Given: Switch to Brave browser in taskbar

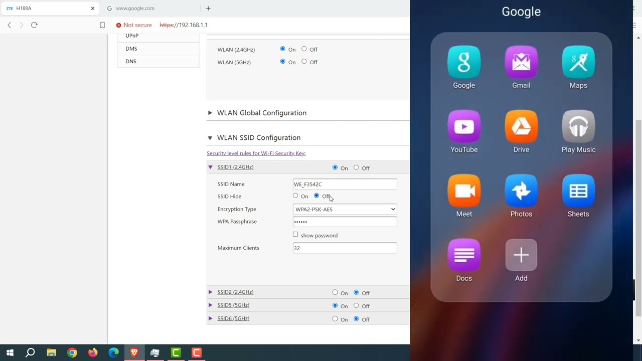Looking at the screenshot, I should click(x=134, y=353).
